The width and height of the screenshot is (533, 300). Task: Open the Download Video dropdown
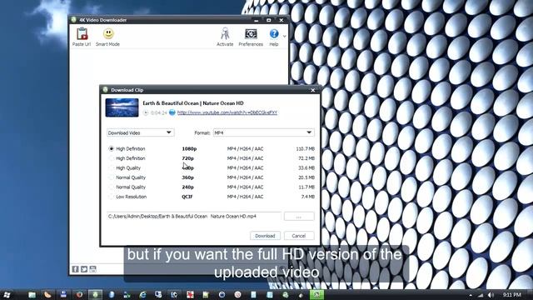pos(141,132)
